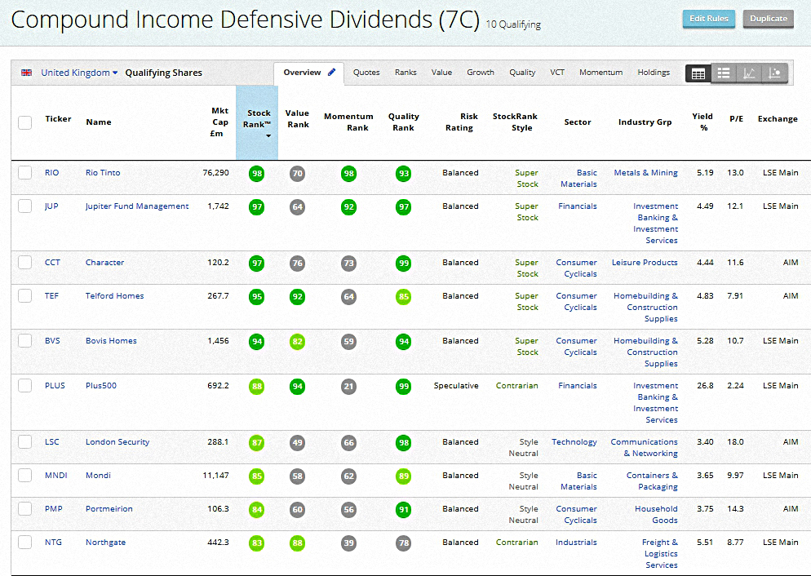Click Portmeirion StockRank 84 badge
The height and width of the screenshot is (576, 811).
click(256, 511)
